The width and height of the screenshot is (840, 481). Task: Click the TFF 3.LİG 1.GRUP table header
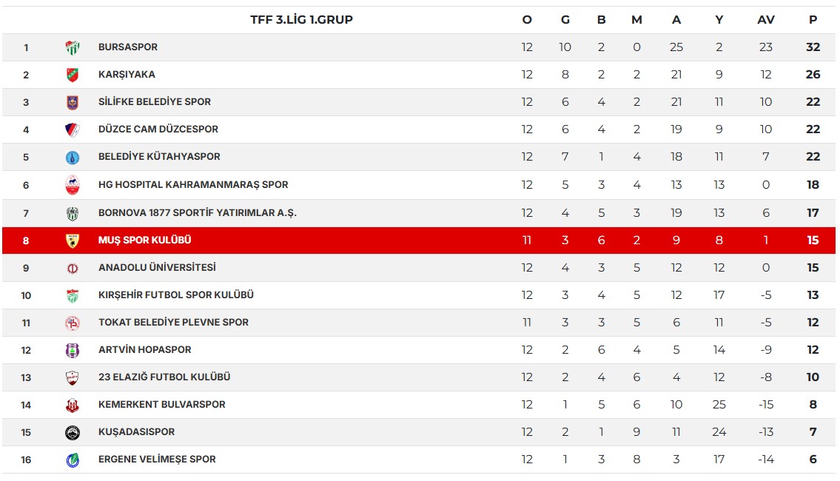point(302,20)
